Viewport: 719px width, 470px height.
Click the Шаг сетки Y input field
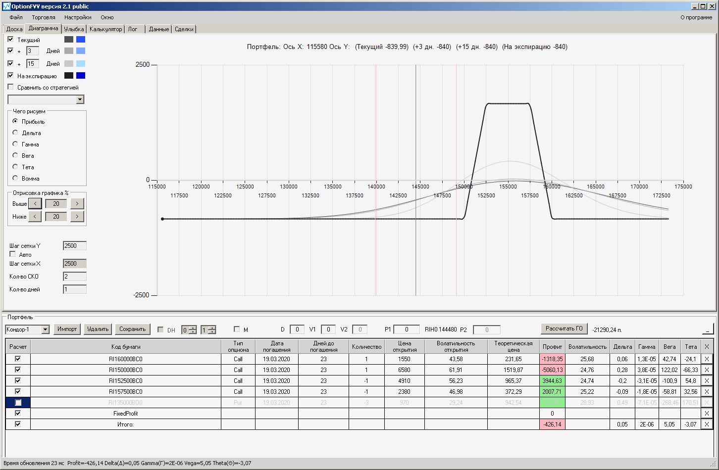[x=75, y=246]
